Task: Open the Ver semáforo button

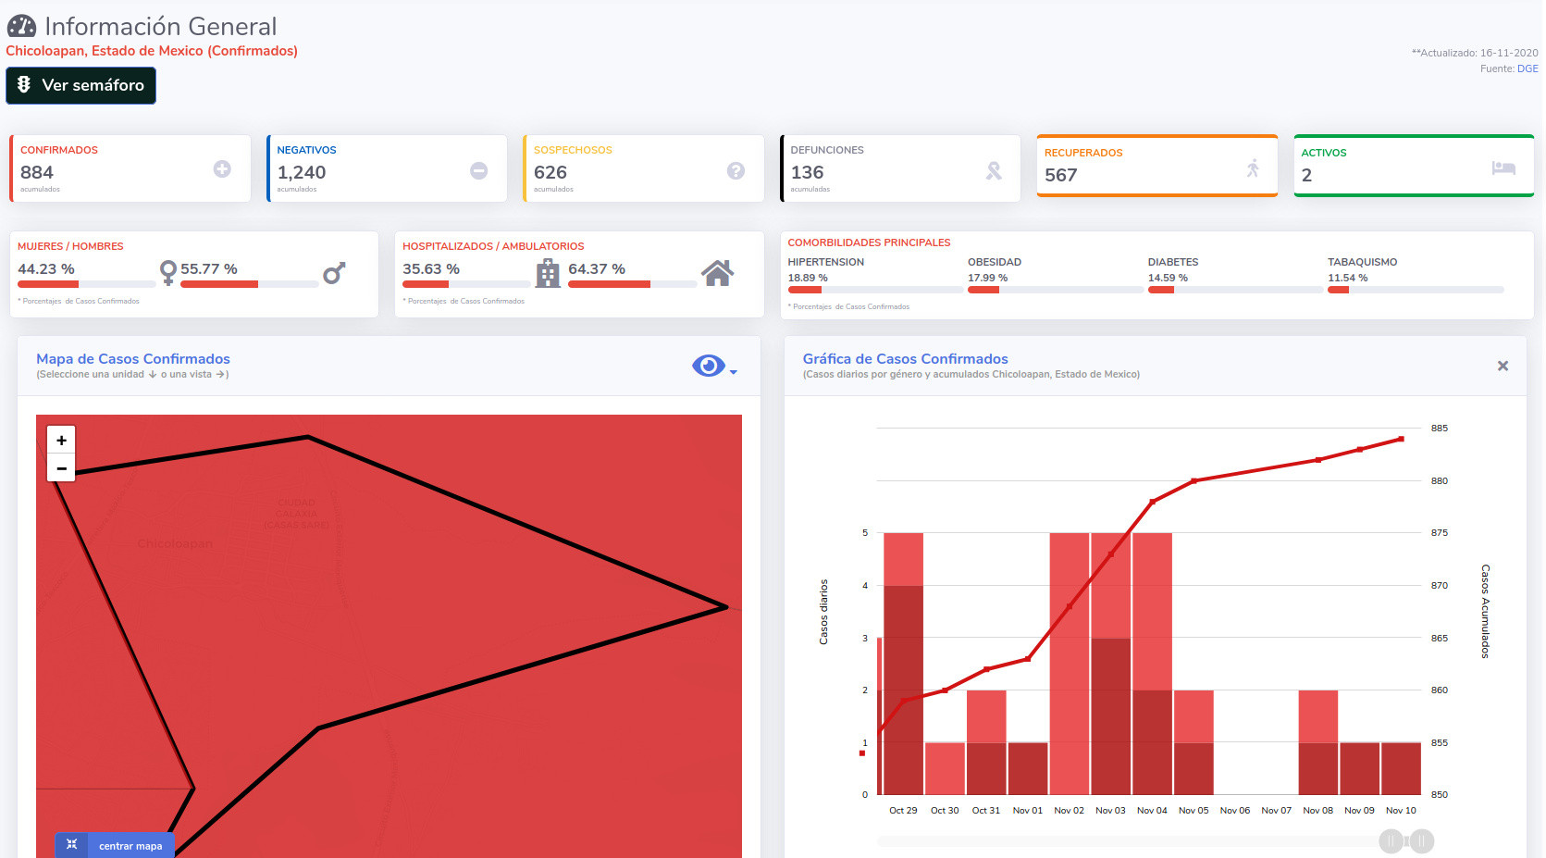Action: 80,85
